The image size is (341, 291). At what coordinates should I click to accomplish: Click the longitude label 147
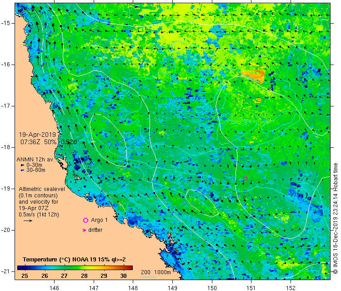click(94, 288)
